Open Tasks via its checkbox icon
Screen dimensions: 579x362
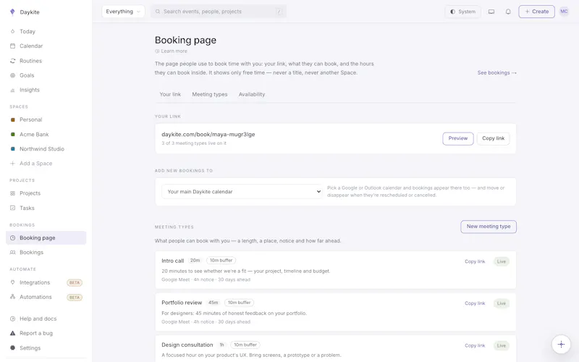click(12, 208)
